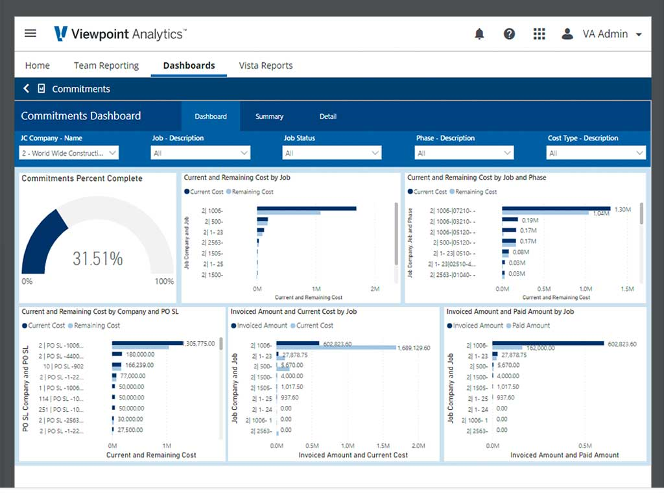The image size is (664, 498).
Task: Go to Team Reporting
Action: (106, 65)
